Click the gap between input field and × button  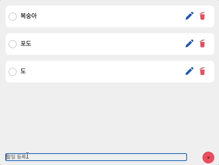tap(195, 157)
